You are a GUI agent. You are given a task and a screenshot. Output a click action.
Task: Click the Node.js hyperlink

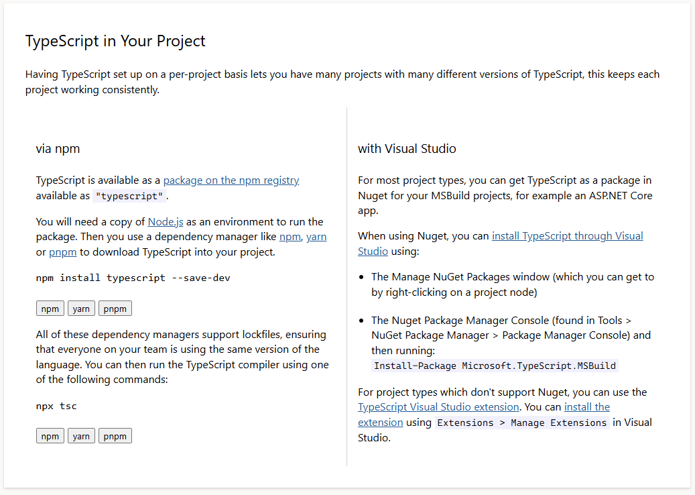pos(165,221)
